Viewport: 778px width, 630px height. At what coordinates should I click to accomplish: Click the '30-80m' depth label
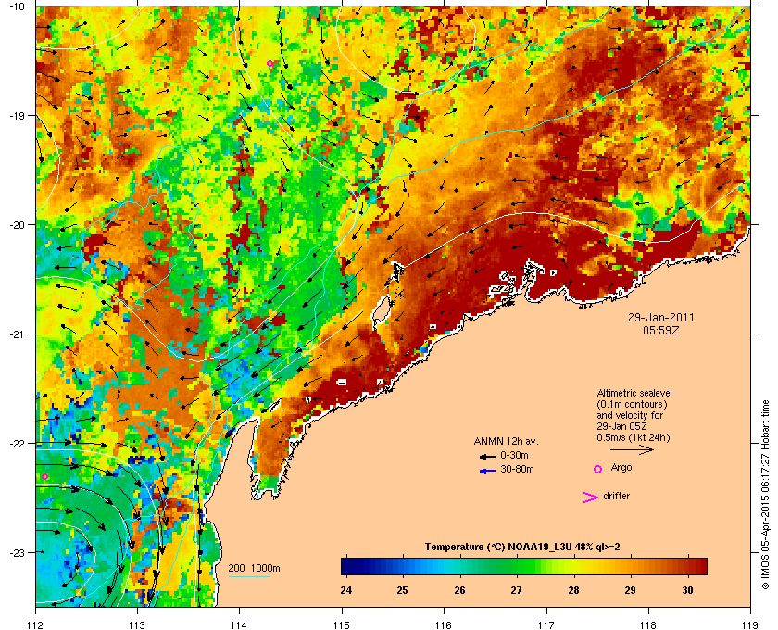coord(517,469)
